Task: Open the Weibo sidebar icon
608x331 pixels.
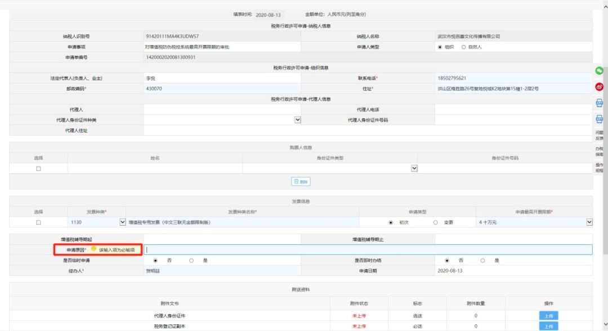Action: [x=599, y=87]
